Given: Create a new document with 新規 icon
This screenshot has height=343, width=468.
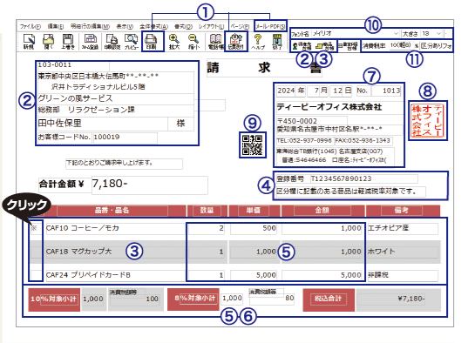Looking at the screenshot, I should 29,42.
